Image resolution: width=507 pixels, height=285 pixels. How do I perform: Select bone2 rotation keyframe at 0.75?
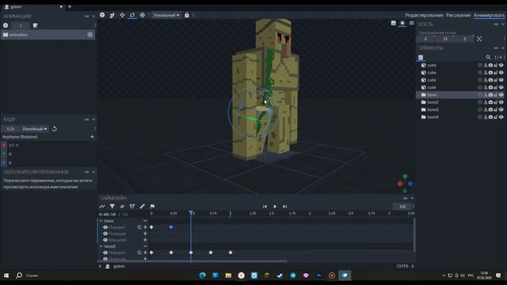point(211,253)
